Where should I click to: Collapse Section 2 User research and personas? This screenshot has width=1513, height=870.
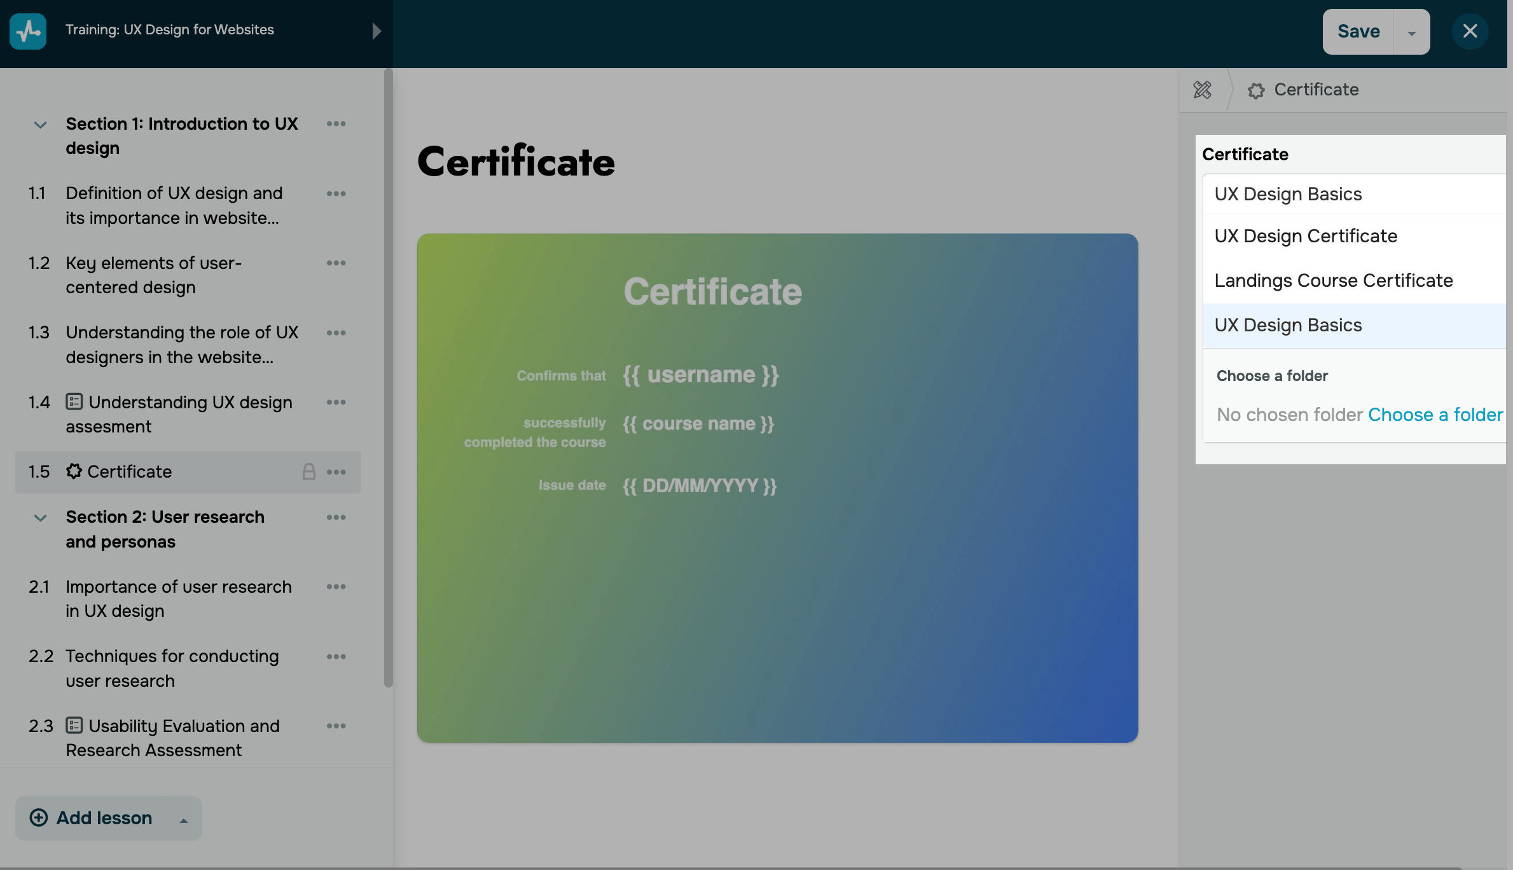point(40,518)
